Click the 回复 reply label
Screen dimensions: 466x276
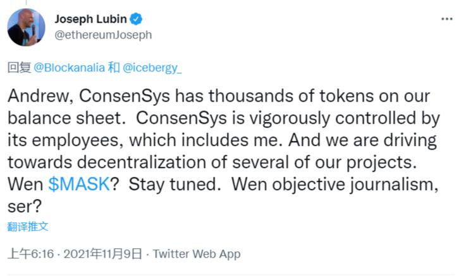coord(18,68)
